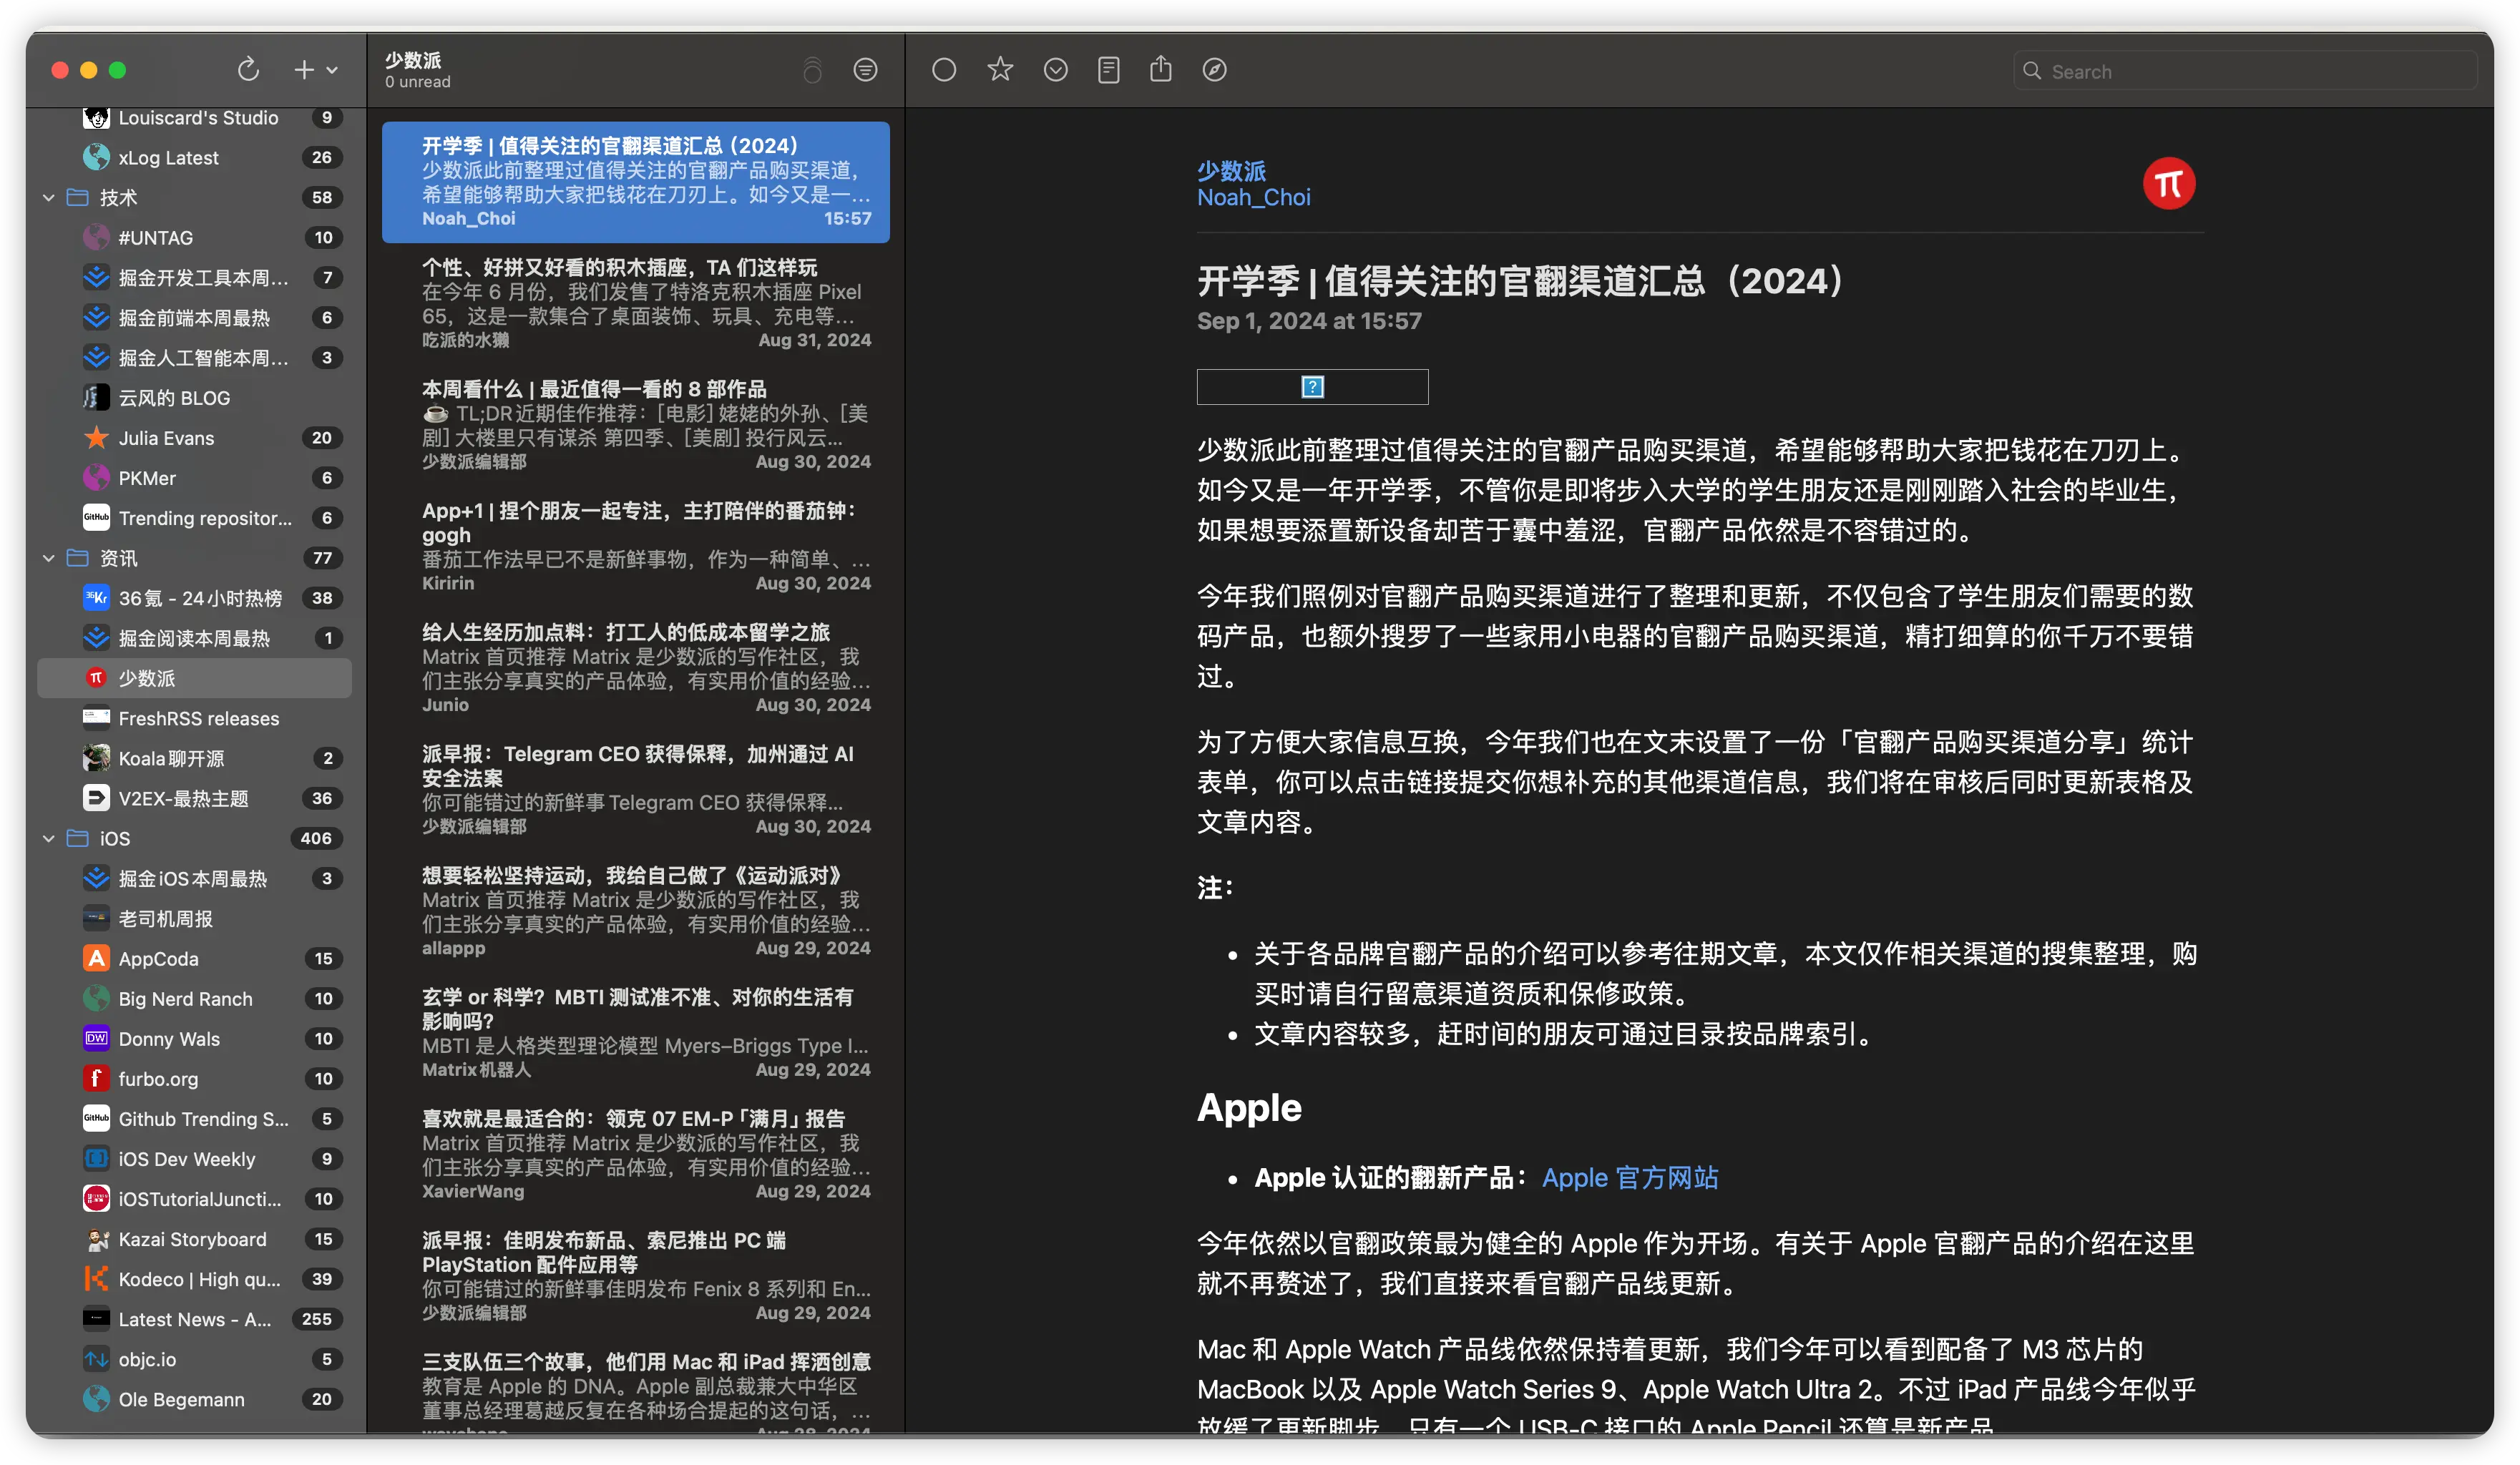Open the MBTI 玄学 or 科学 article
The width and height of the screenshot is (2520, 1465).
[636, 1033]
